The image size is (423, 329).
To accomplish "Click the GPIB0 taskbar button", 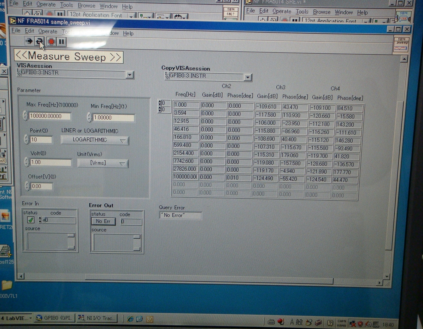I will pyautogui.click(x=55, y=318).
